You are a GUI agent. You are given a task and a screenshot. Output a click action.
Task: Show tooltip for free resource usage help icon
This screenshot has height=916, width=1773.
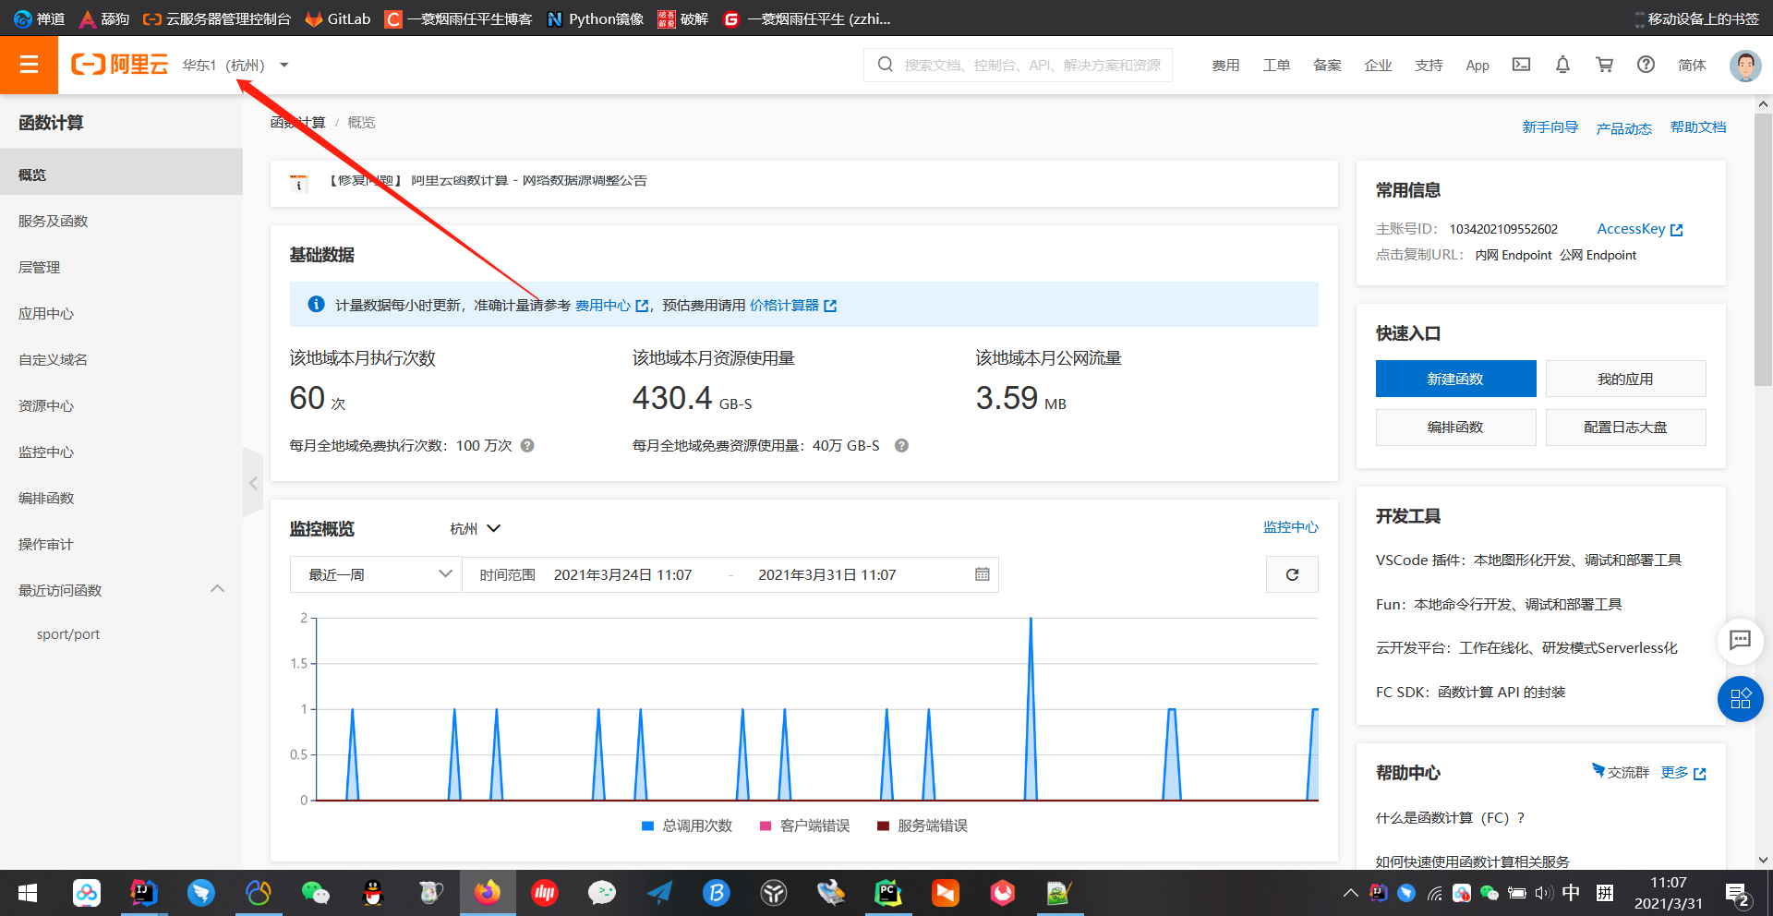901,446
